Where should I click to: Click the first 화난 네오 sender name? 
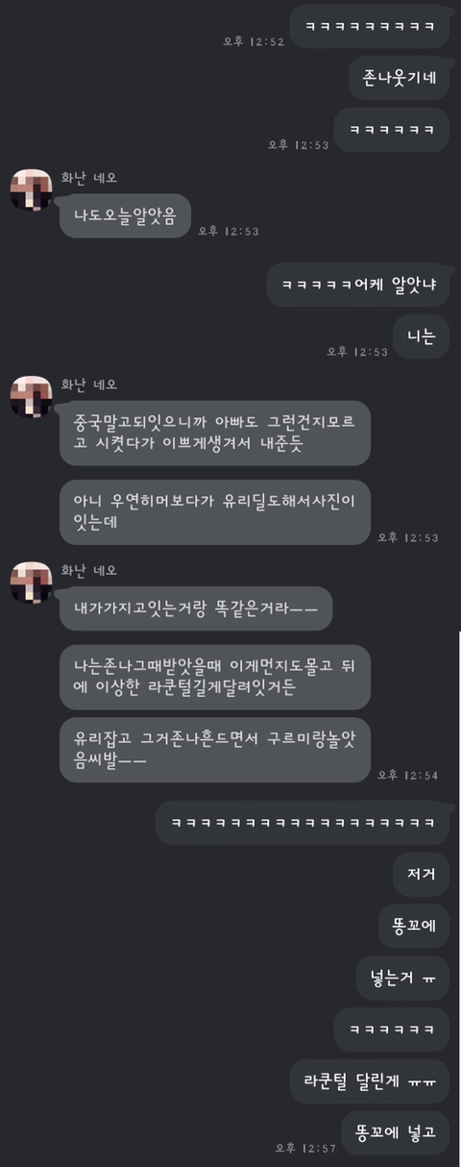[88, 178]
